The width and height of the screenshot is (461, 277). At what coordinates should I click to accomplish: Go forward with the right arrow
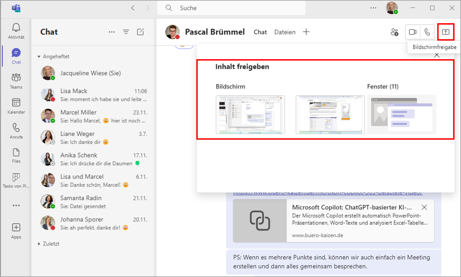click(x=148, y=8)
